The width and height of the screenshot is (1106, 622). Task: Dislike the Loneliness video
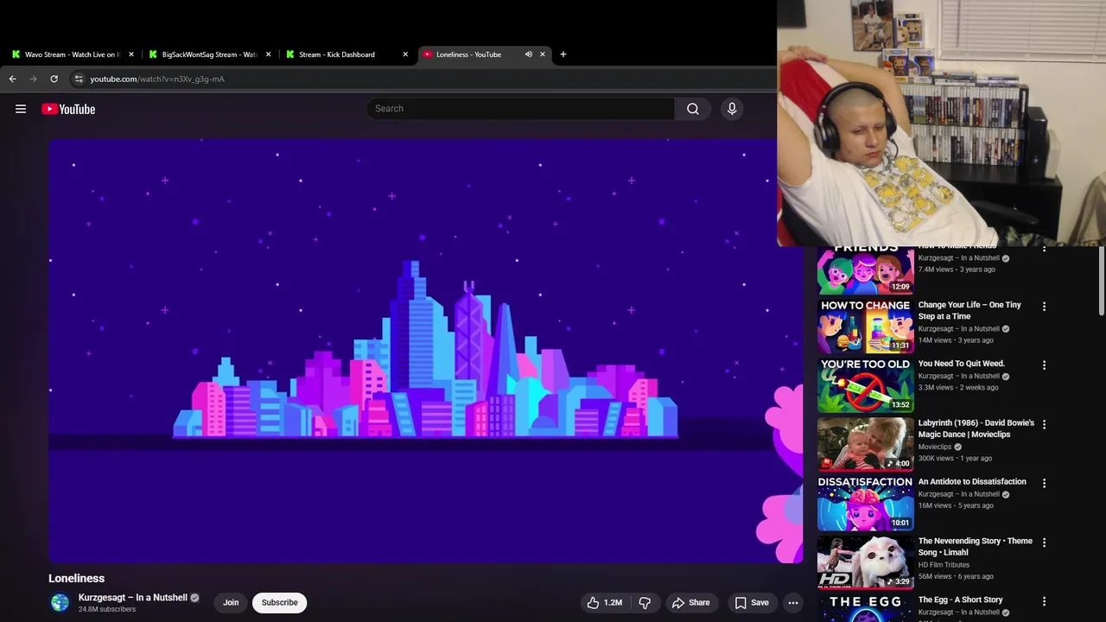tap(645, 603)
